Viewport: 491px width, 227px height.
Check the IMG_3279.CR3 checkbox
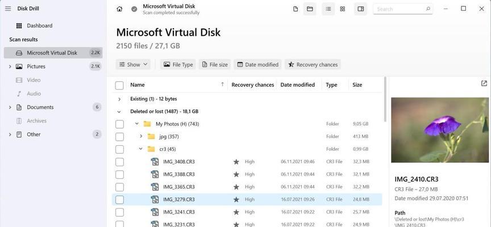[x=119, y=200]
